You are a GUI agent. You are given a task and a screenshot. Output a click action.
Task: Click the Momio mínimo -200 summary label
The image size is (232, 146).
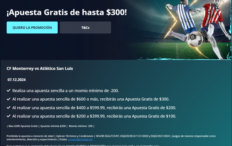[x=81, y=126]
